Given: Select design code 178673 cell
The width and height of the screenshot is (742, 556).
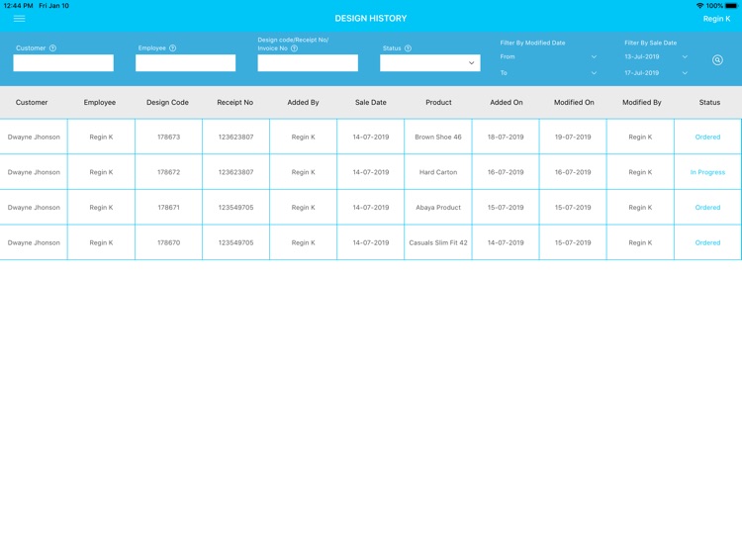Looking at the screenshot, I should click(x=168, y=137).
